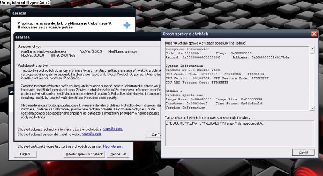Open Ladění to debug the application
Viewport: 323px width, 176px height.
[25, 154]
